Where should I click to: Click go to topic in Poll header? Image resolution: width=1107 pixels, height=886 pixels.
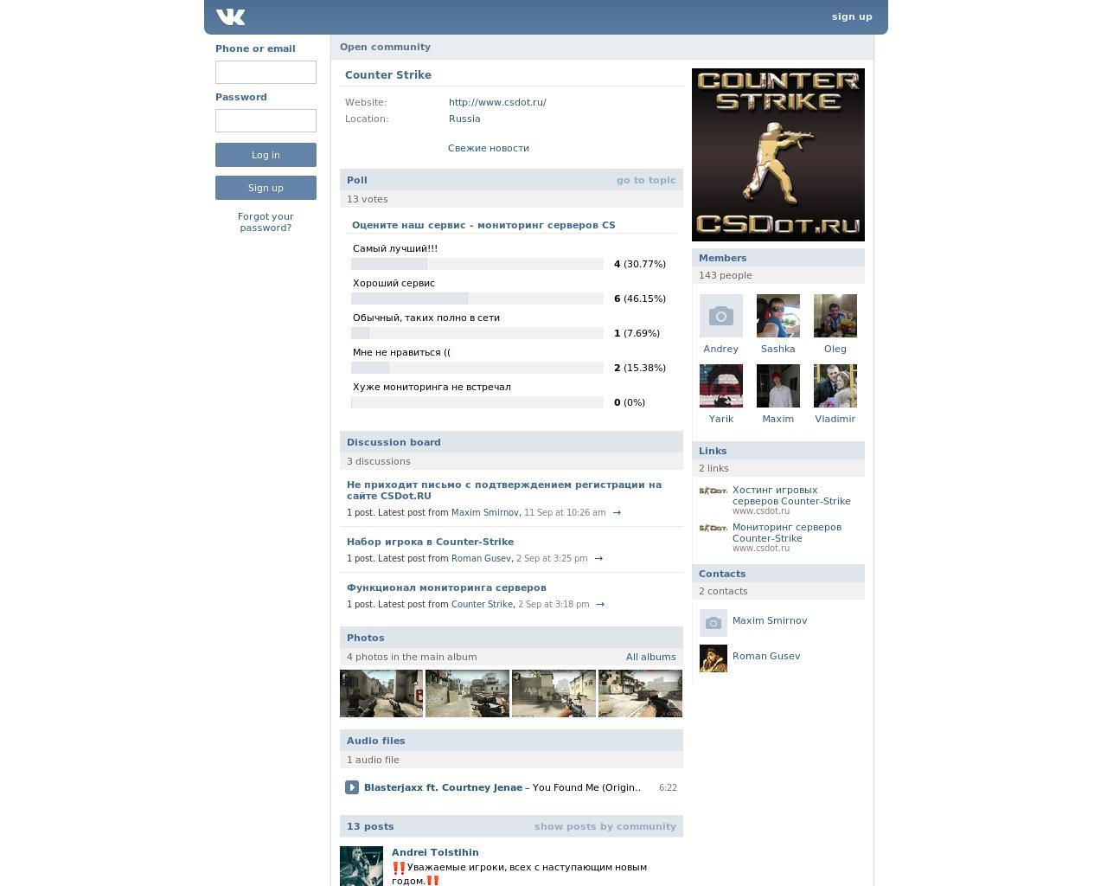tap(646, 180)
